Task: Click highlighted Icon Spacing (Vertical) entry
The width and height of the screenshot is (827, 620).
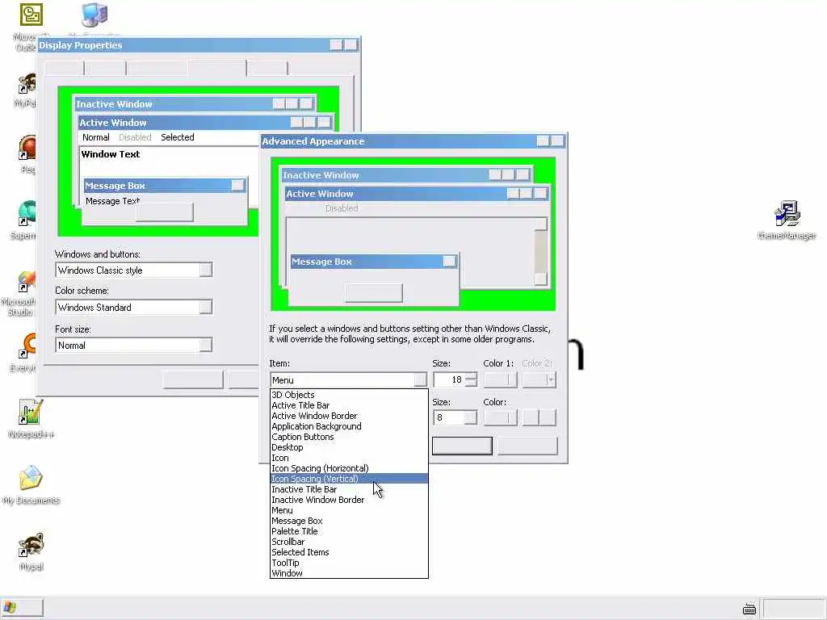Action: click(x=349, y=479)
